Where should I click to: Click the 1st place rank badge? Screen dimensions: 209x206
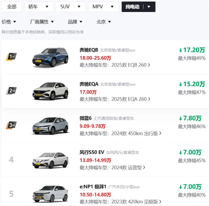click(11, 57)
